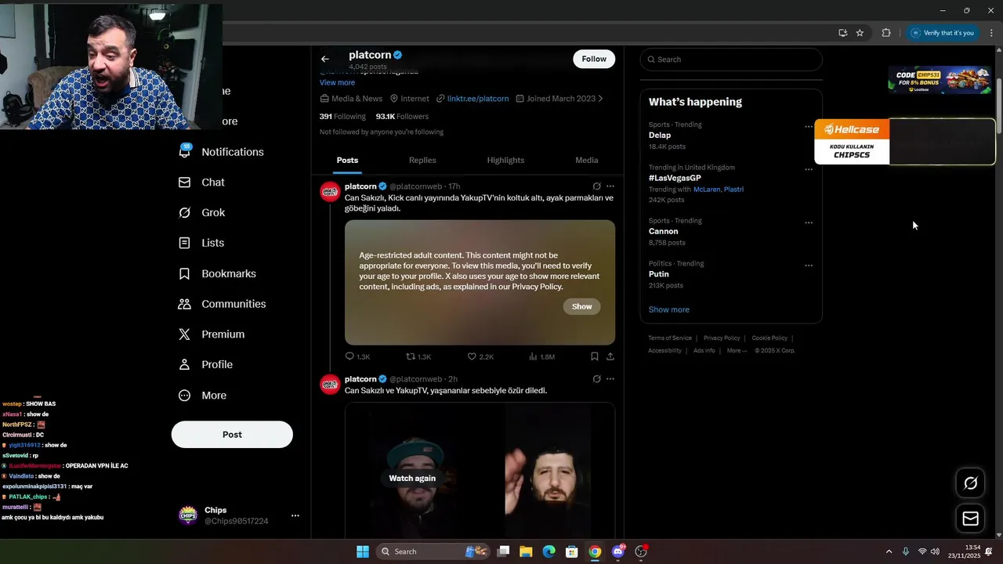Open platcorn's avatar on the first post
Screen dimensions: 1003x564
tap(330, 192)
